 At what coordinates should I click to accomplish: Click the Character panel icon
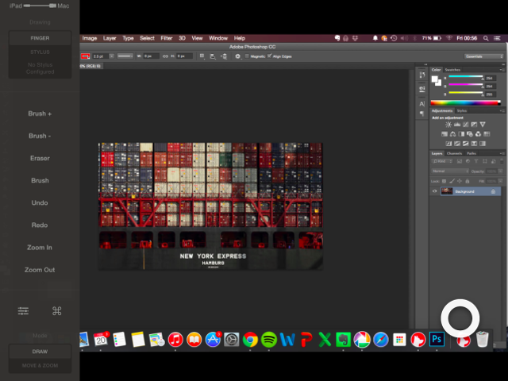[x=421, y=104]
